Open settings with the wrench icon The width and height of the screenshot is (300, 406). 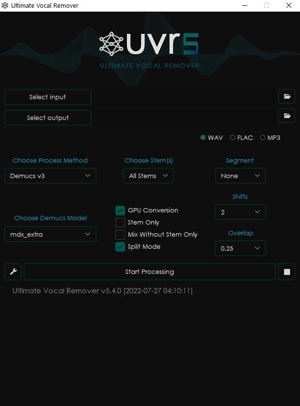[13, 272]
